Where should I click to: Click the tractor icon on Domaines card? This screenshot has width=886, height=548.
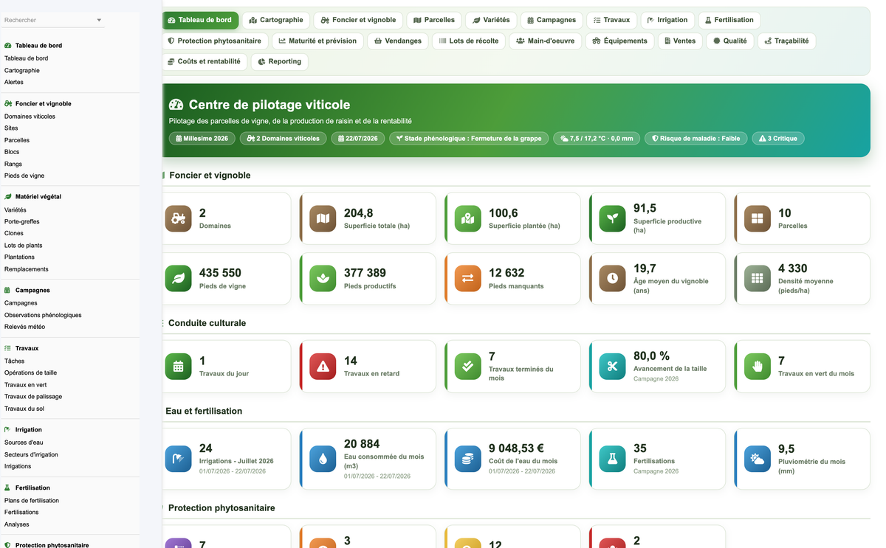point(178,218)
